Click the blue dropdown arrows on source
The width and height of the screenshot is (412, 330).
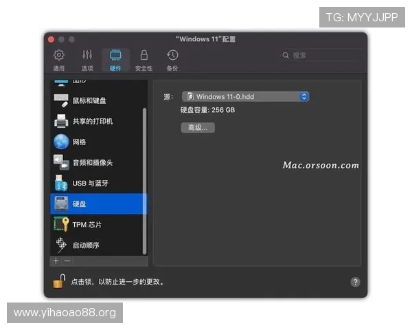tap(304, 96)
